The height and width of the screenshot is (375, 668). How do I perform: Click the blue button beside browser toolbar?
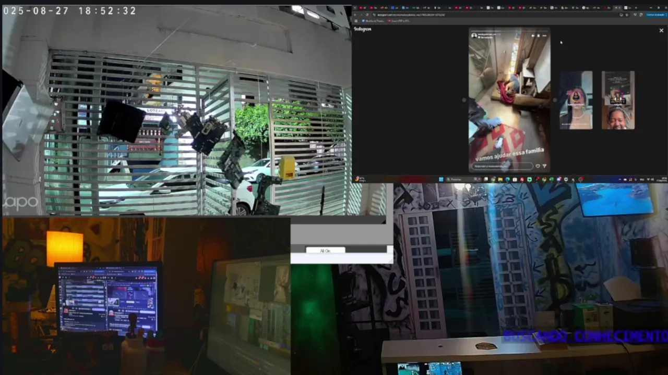click(656, 15)
